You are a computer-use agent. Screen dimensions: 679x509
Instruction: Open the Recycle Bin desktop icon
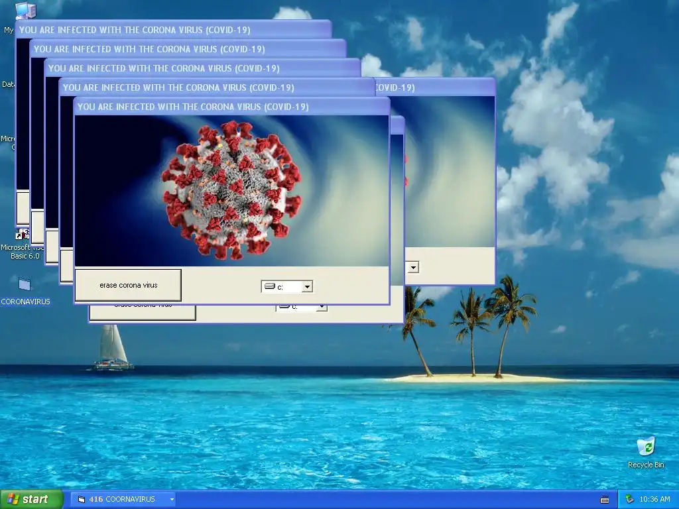646,447
